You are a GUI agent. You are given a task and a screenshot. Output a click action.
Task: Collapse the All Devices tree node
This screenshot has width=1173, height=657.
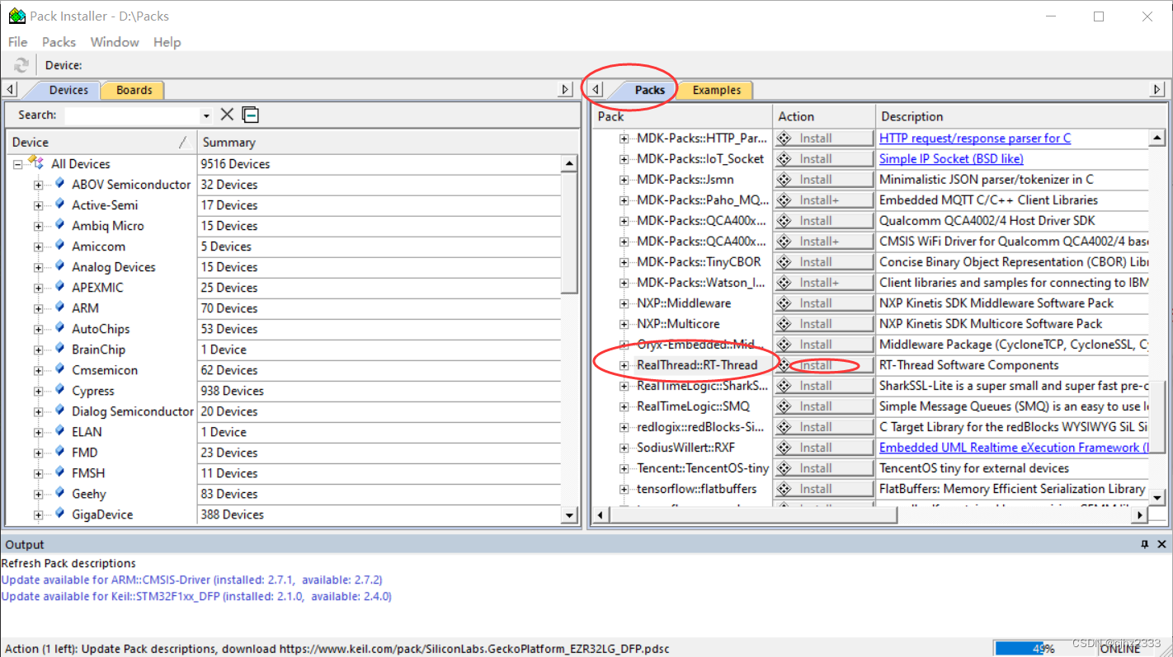(17, 164)
